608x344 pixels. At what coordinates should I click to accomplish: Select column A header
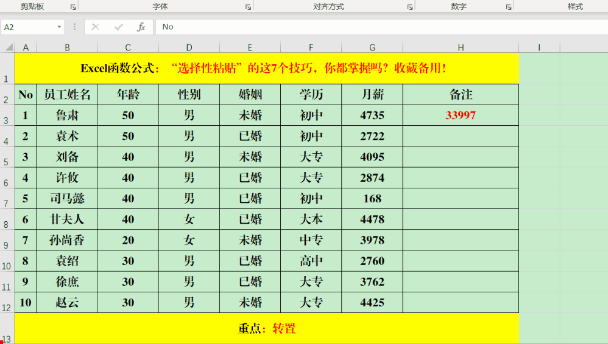26,47
